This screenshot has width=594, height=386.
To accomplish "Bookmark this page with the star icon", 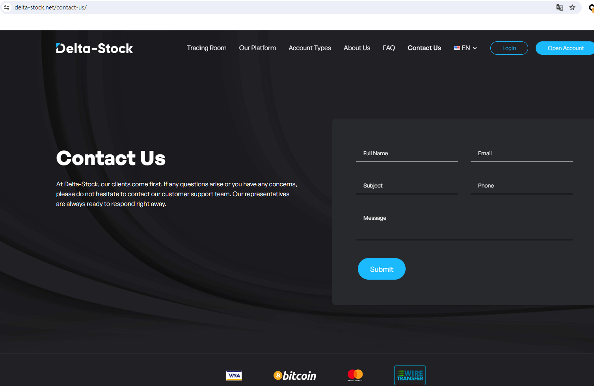I will (x=572, y=7).
